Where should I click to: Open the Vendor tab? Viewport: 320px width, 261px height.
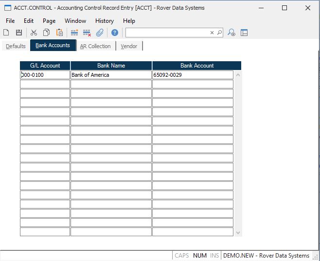pos(129,46)
